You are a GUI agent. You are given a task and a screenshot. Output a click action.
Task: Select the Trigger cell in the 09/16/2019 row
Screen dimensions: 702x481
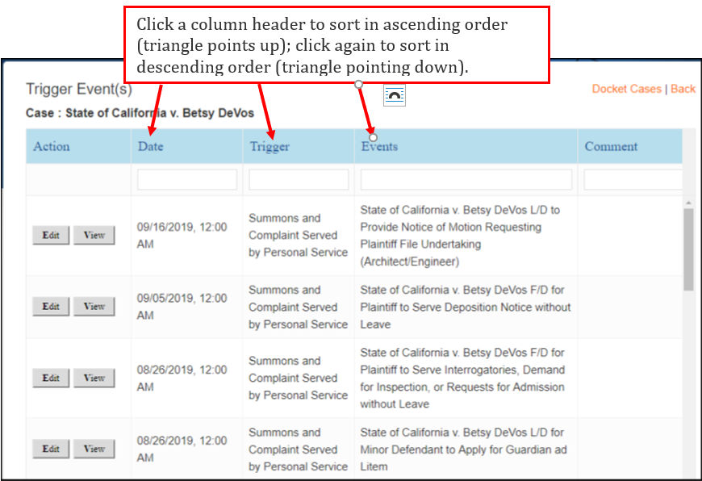pyautogui.click(x=299, y=235)
